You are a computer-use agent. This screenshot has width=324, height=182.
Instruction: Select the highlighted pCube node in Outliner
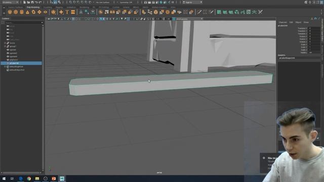coord(21,63)
